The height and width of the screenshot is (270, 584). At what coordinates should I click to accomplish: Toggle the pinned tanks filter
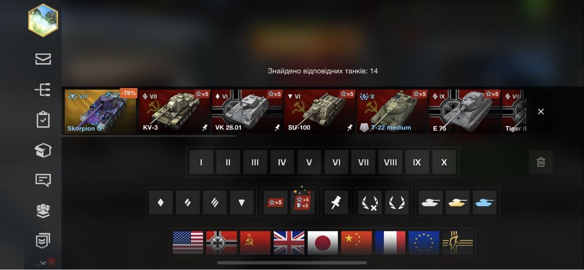pyautogui.click(x=336, y=203)
